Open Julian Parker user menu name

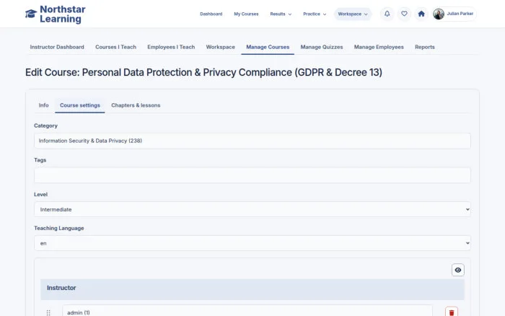[460, 14]
